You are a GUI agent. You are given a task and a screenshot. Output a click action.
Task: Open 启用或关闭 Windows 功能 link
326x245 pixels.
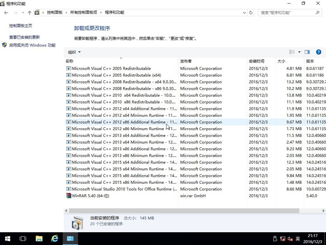point(32,45)
